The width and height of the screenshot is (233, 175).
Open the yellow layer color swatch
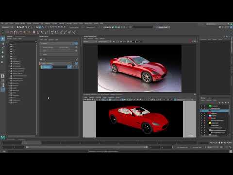tap(210, 123)
